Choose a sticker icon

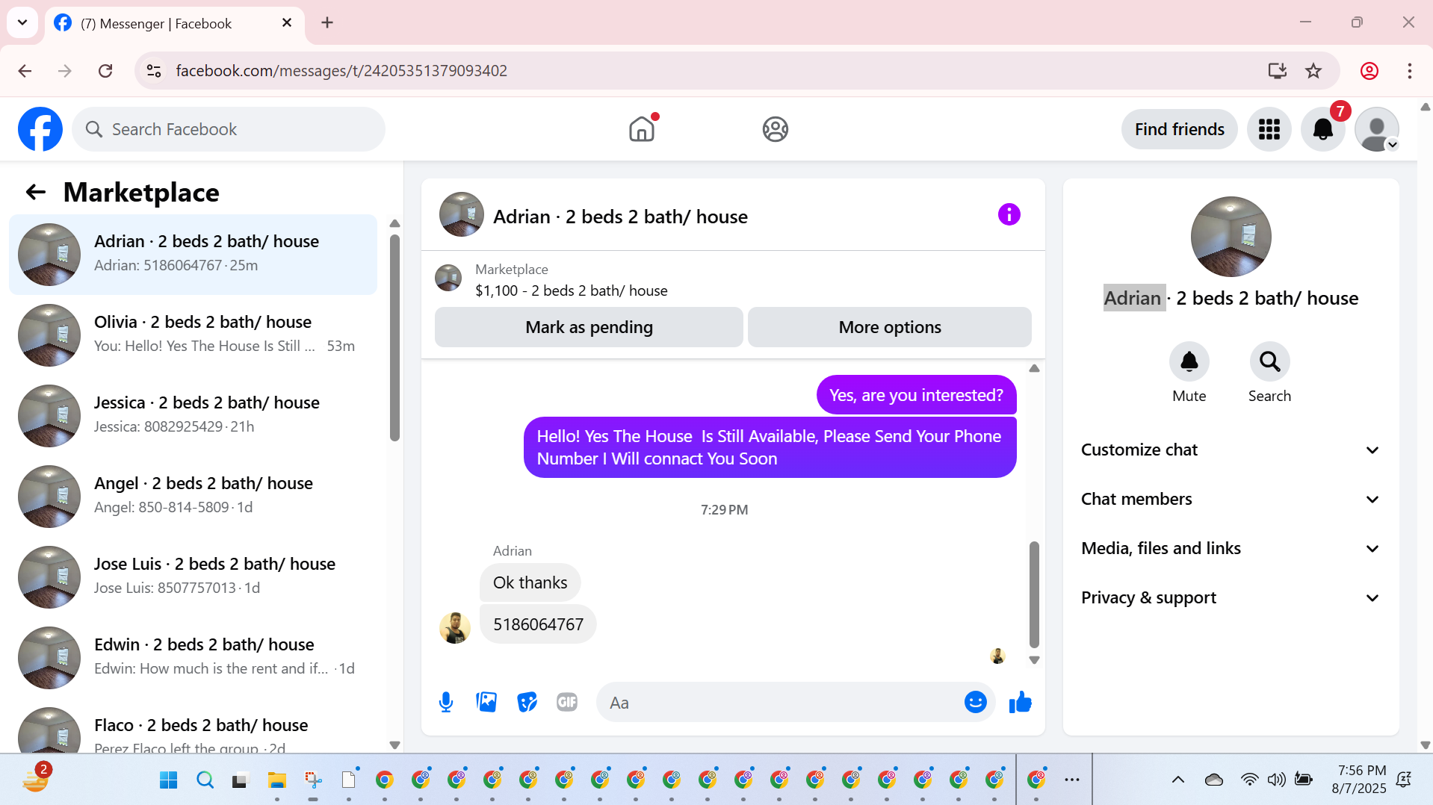pyautogui.click(x=527, y=703)
